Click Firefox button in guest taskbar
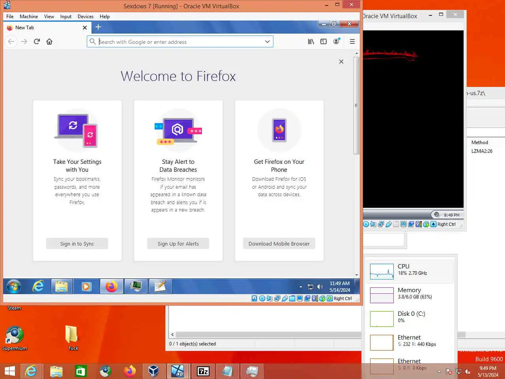 (111, 286)
